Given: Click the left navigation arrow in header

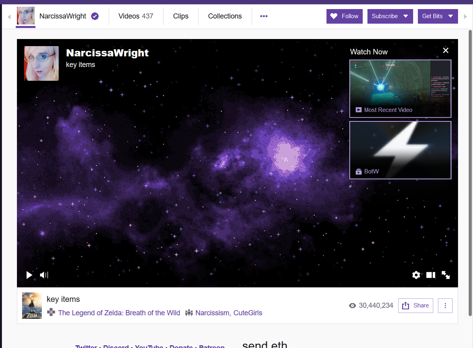Looking at the screenshot, I should (x=9, y=17).
